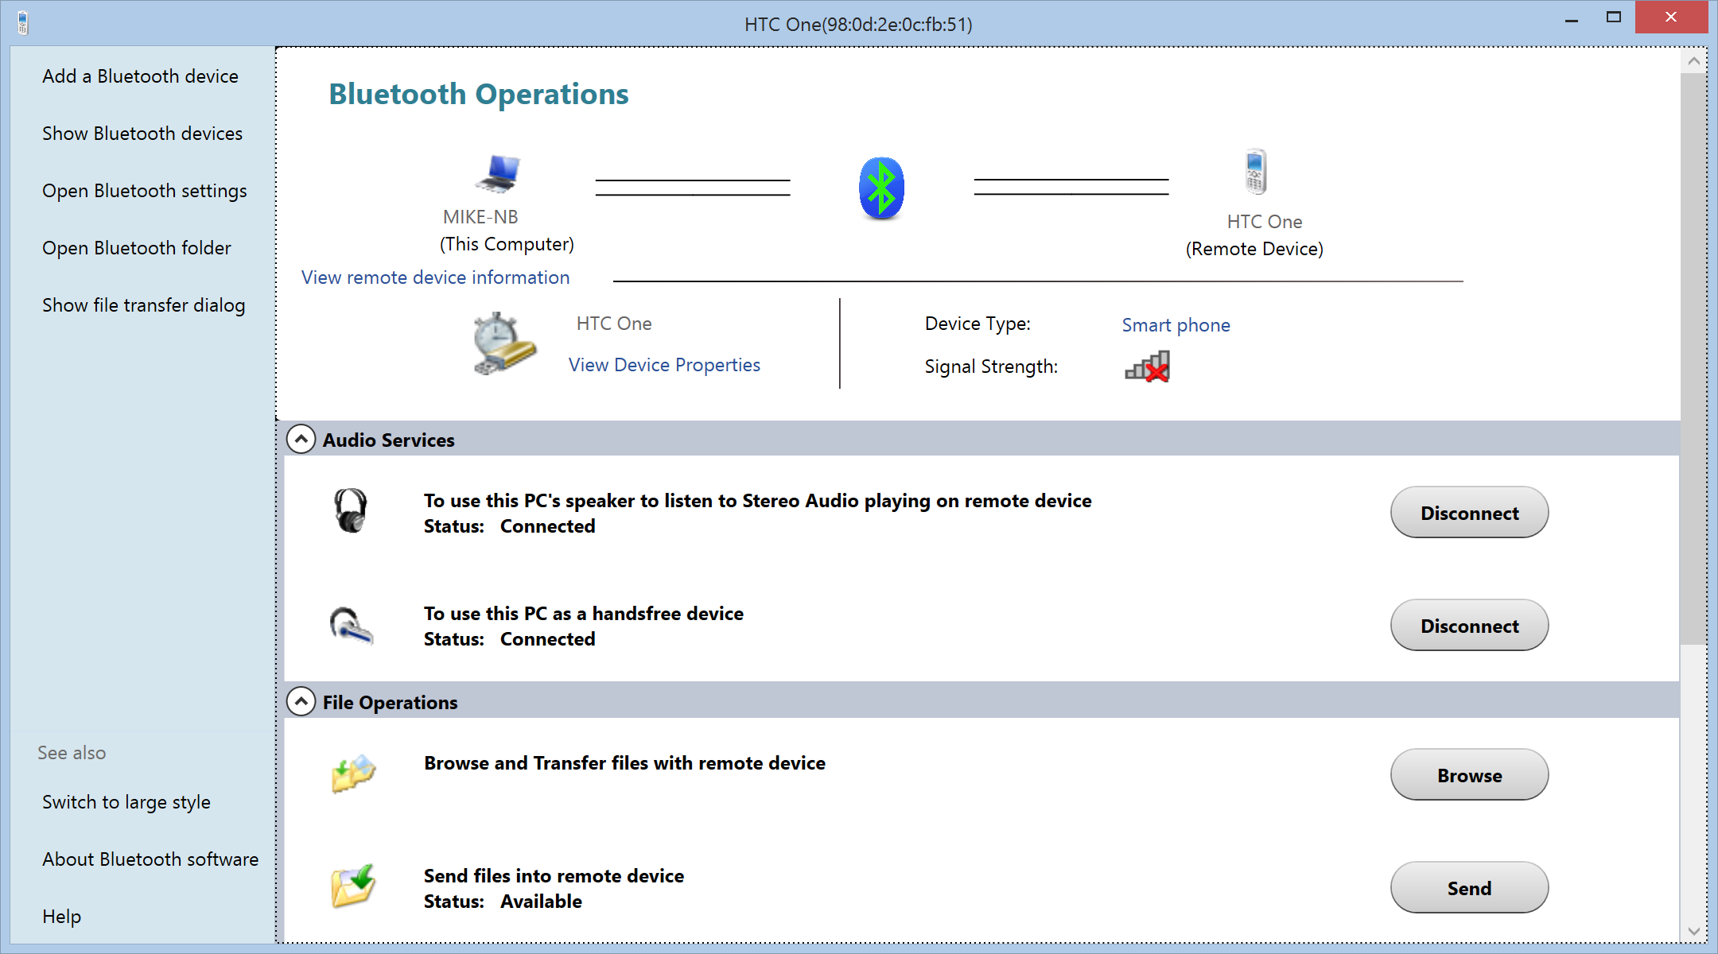The height and width of the screenshot is (954, 1718).
Task: Disconnect the stereo audio service
Action: (1468, 513)
